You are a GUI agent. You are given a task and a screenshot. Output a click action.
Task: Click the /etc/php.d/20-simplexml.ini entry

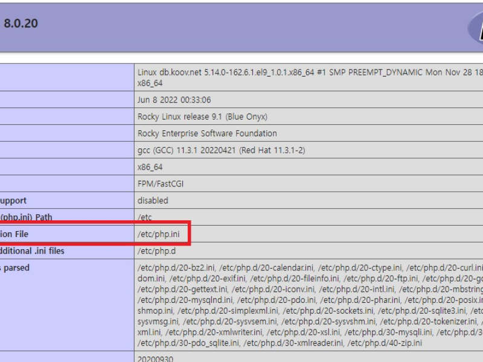[x=228, y=311]
